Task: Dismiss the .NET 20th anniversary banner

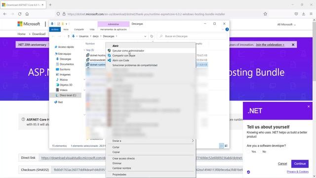Action: coord(293,44)
